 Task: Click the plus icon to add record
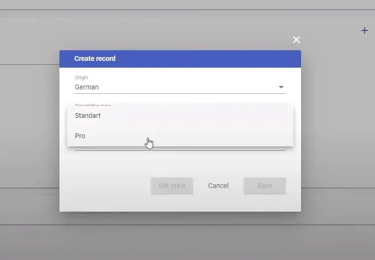[364, 30]
